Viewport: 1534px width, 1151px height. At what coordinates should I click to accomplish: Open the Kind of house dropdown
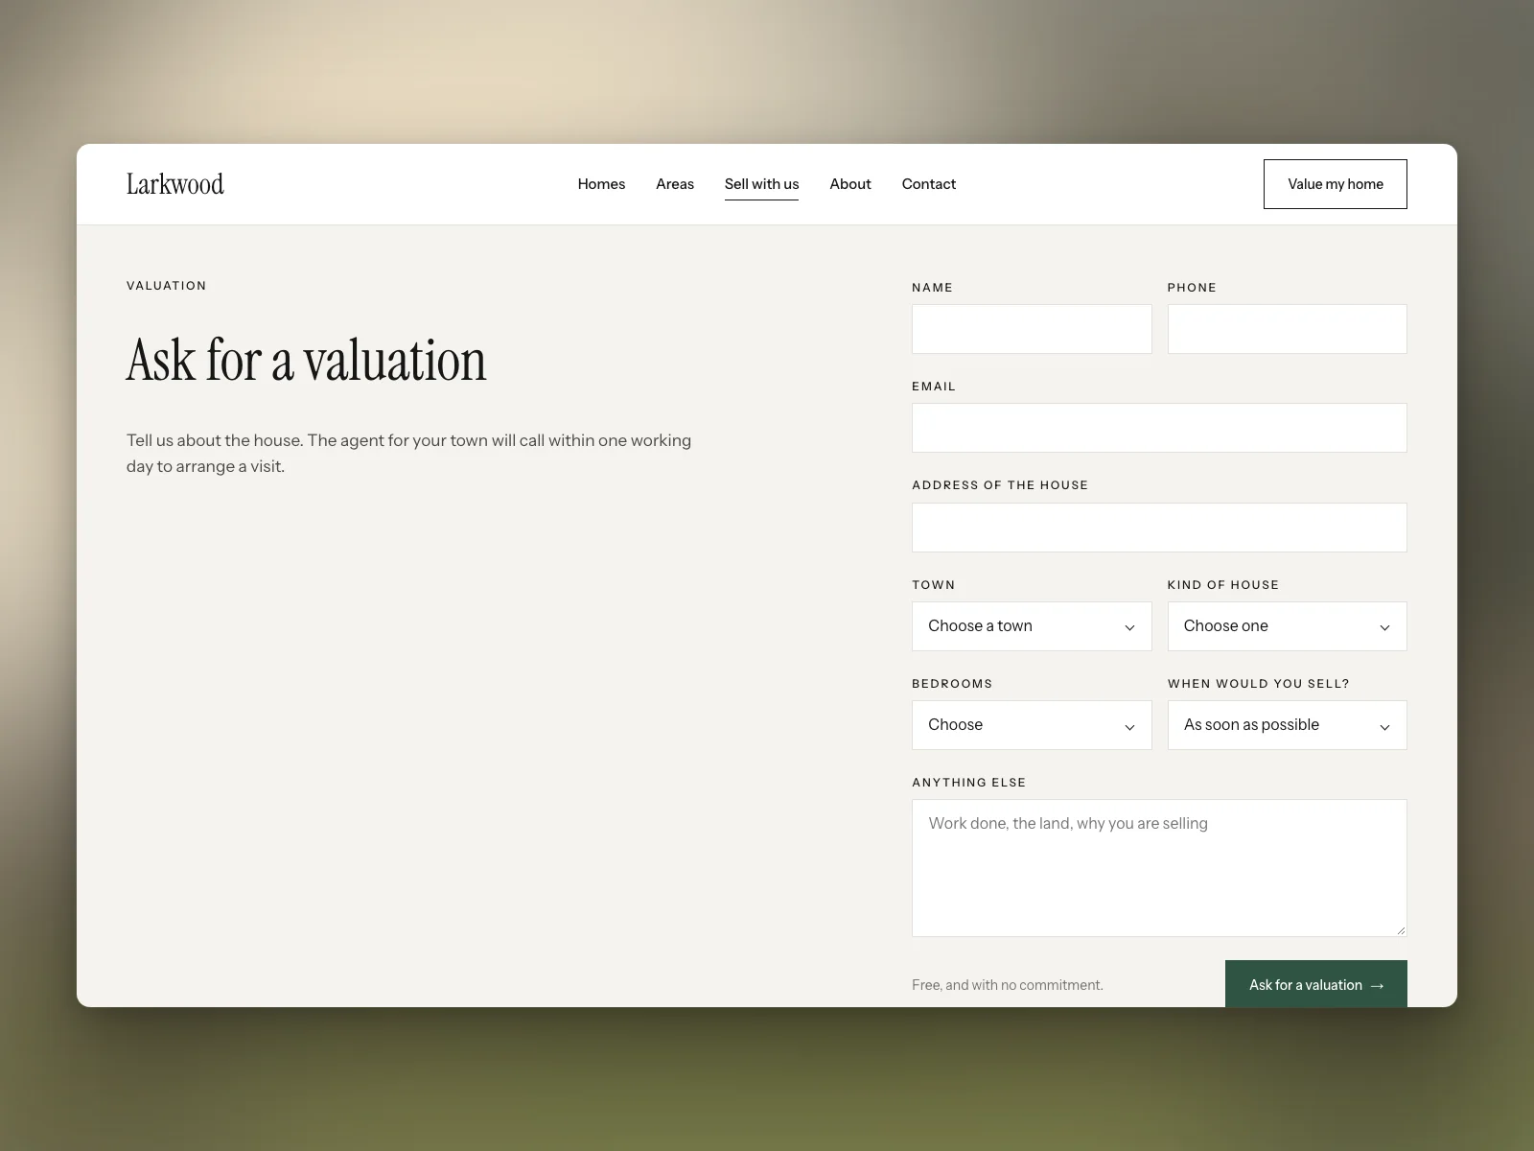point(1288,626)
